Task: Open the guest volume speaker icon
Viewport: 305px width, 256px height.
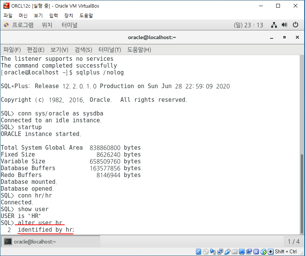Action: (x=284, y=25)
